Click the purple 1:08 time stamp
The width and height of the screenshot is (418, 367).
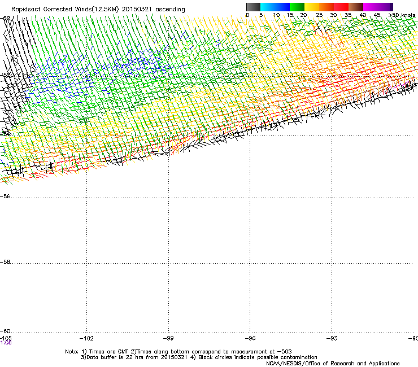click(x=6, y=343)
